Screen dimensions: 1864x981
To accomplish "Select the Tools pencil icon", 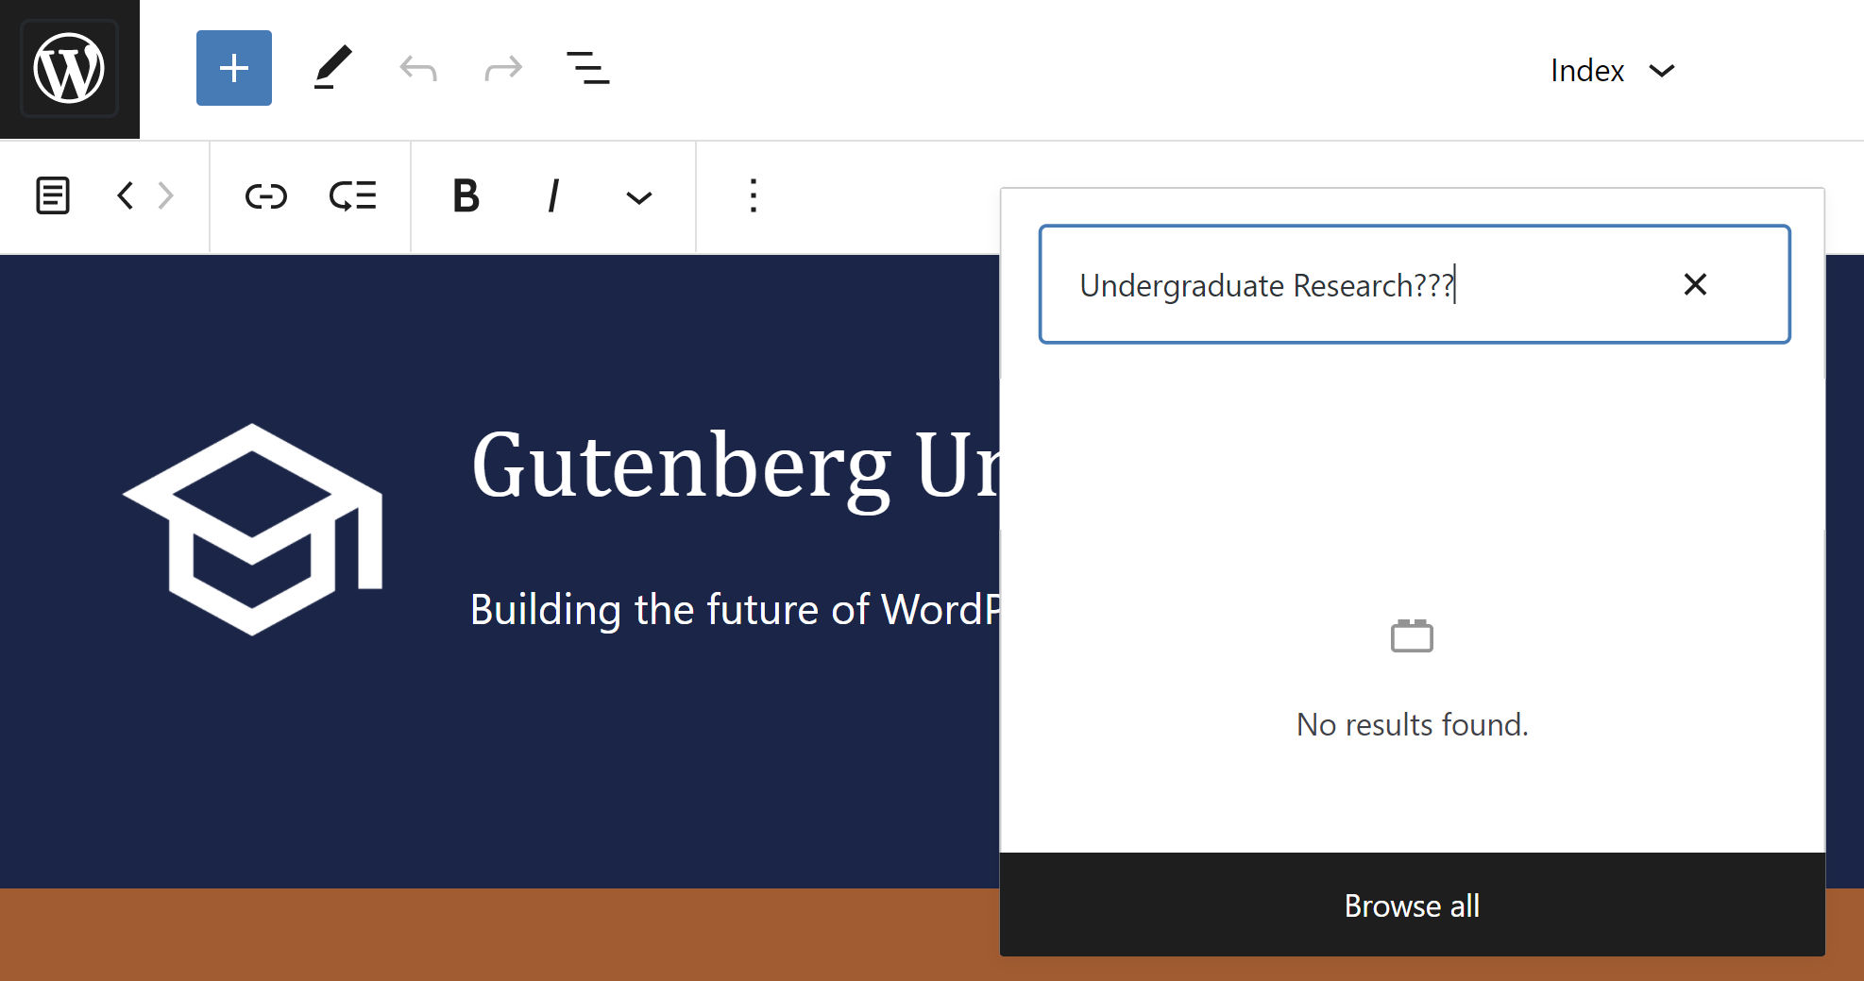I will (x=331, y=67).
